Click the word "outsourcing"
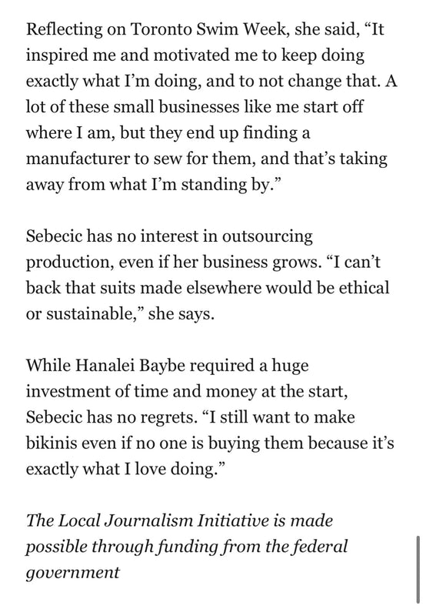Viewport: 423px width, 609px height. click(267, 236)
